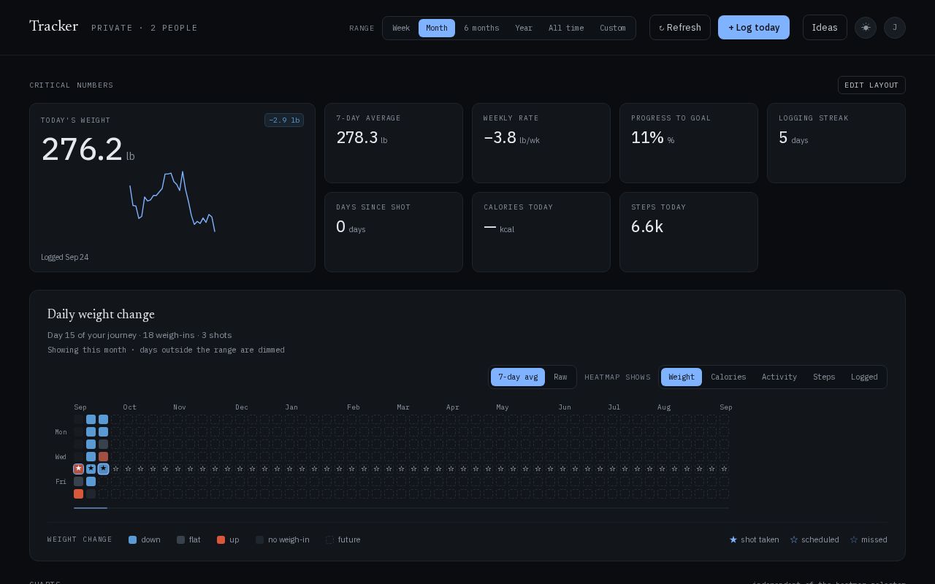Open the Calories Today card

(x=541, y=232)
